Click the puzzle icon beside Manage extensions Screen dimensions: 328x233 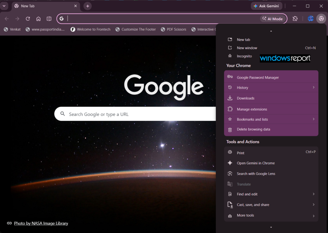coord(230,109)
